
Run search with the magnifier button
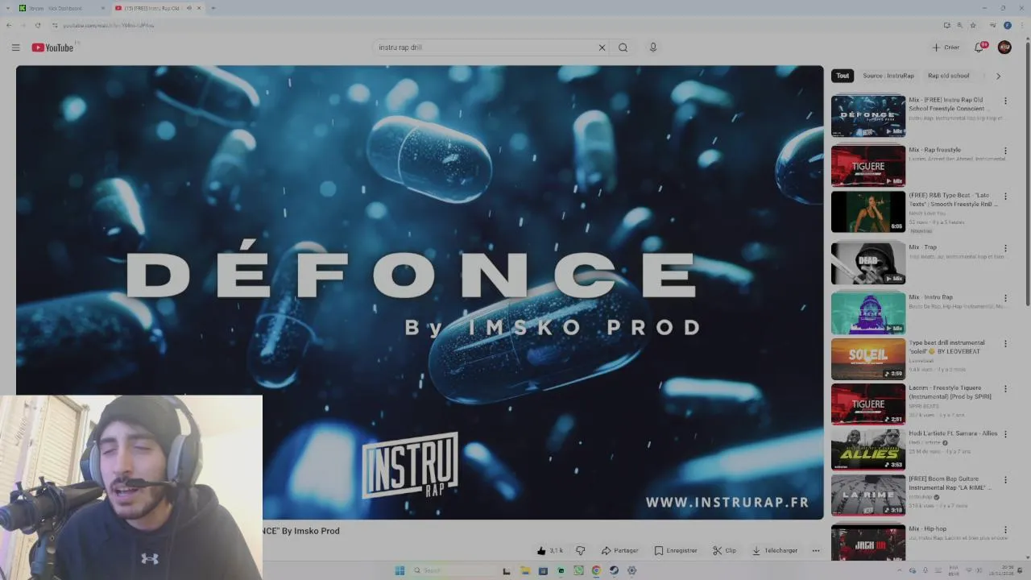point(623,48)
